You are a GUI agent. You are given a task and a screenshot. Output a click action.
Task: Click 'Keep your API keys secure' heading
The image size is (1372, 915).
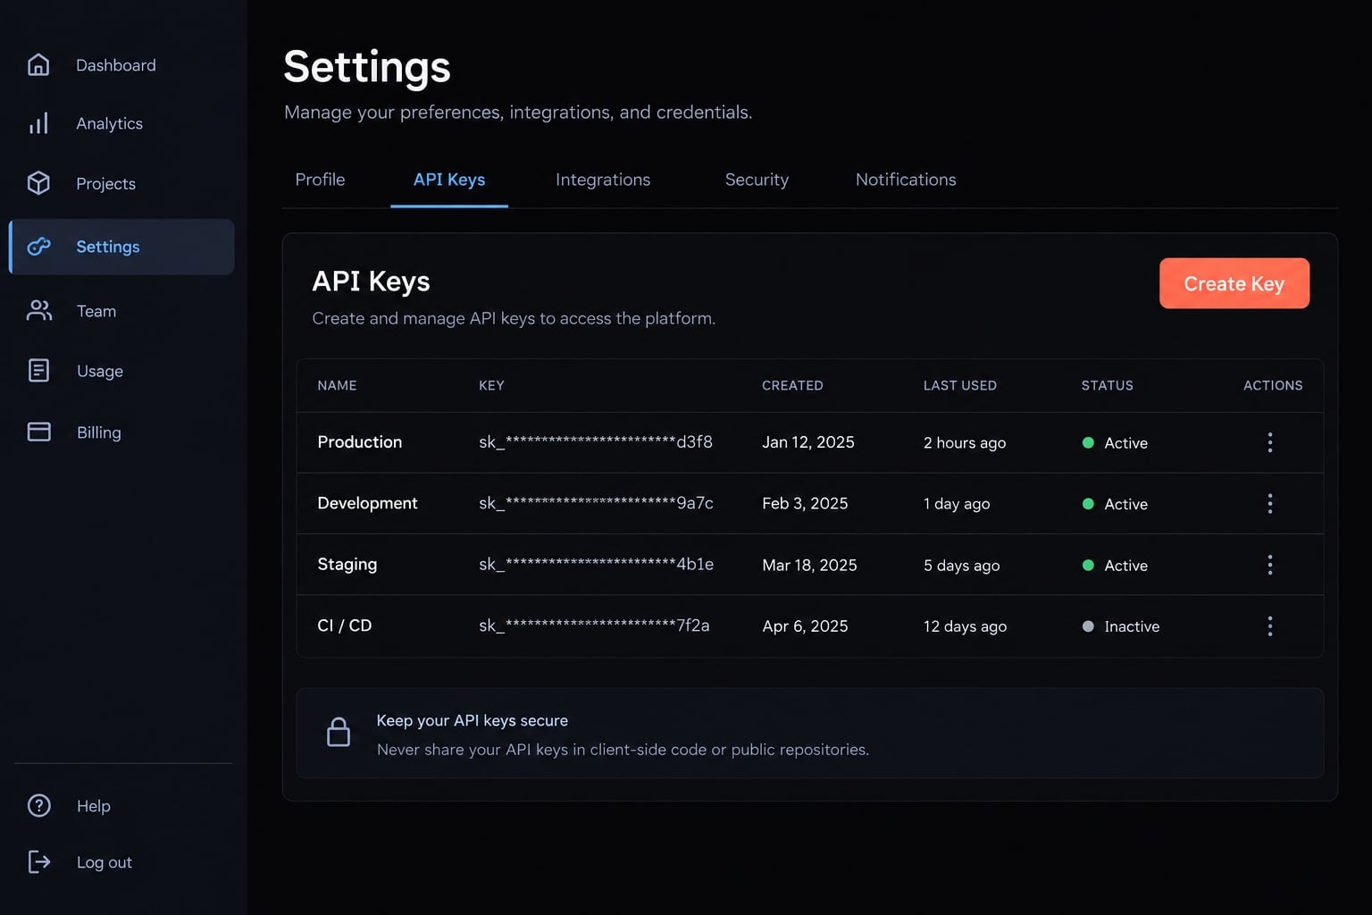point(472,720)
